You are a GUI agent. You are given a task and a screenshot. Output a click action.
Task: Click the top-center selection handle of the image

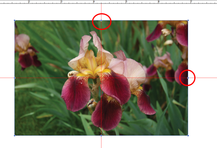(x=101, y=20)
